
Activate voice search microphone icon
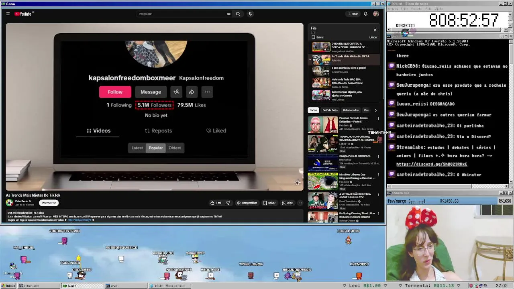(250, 14)
